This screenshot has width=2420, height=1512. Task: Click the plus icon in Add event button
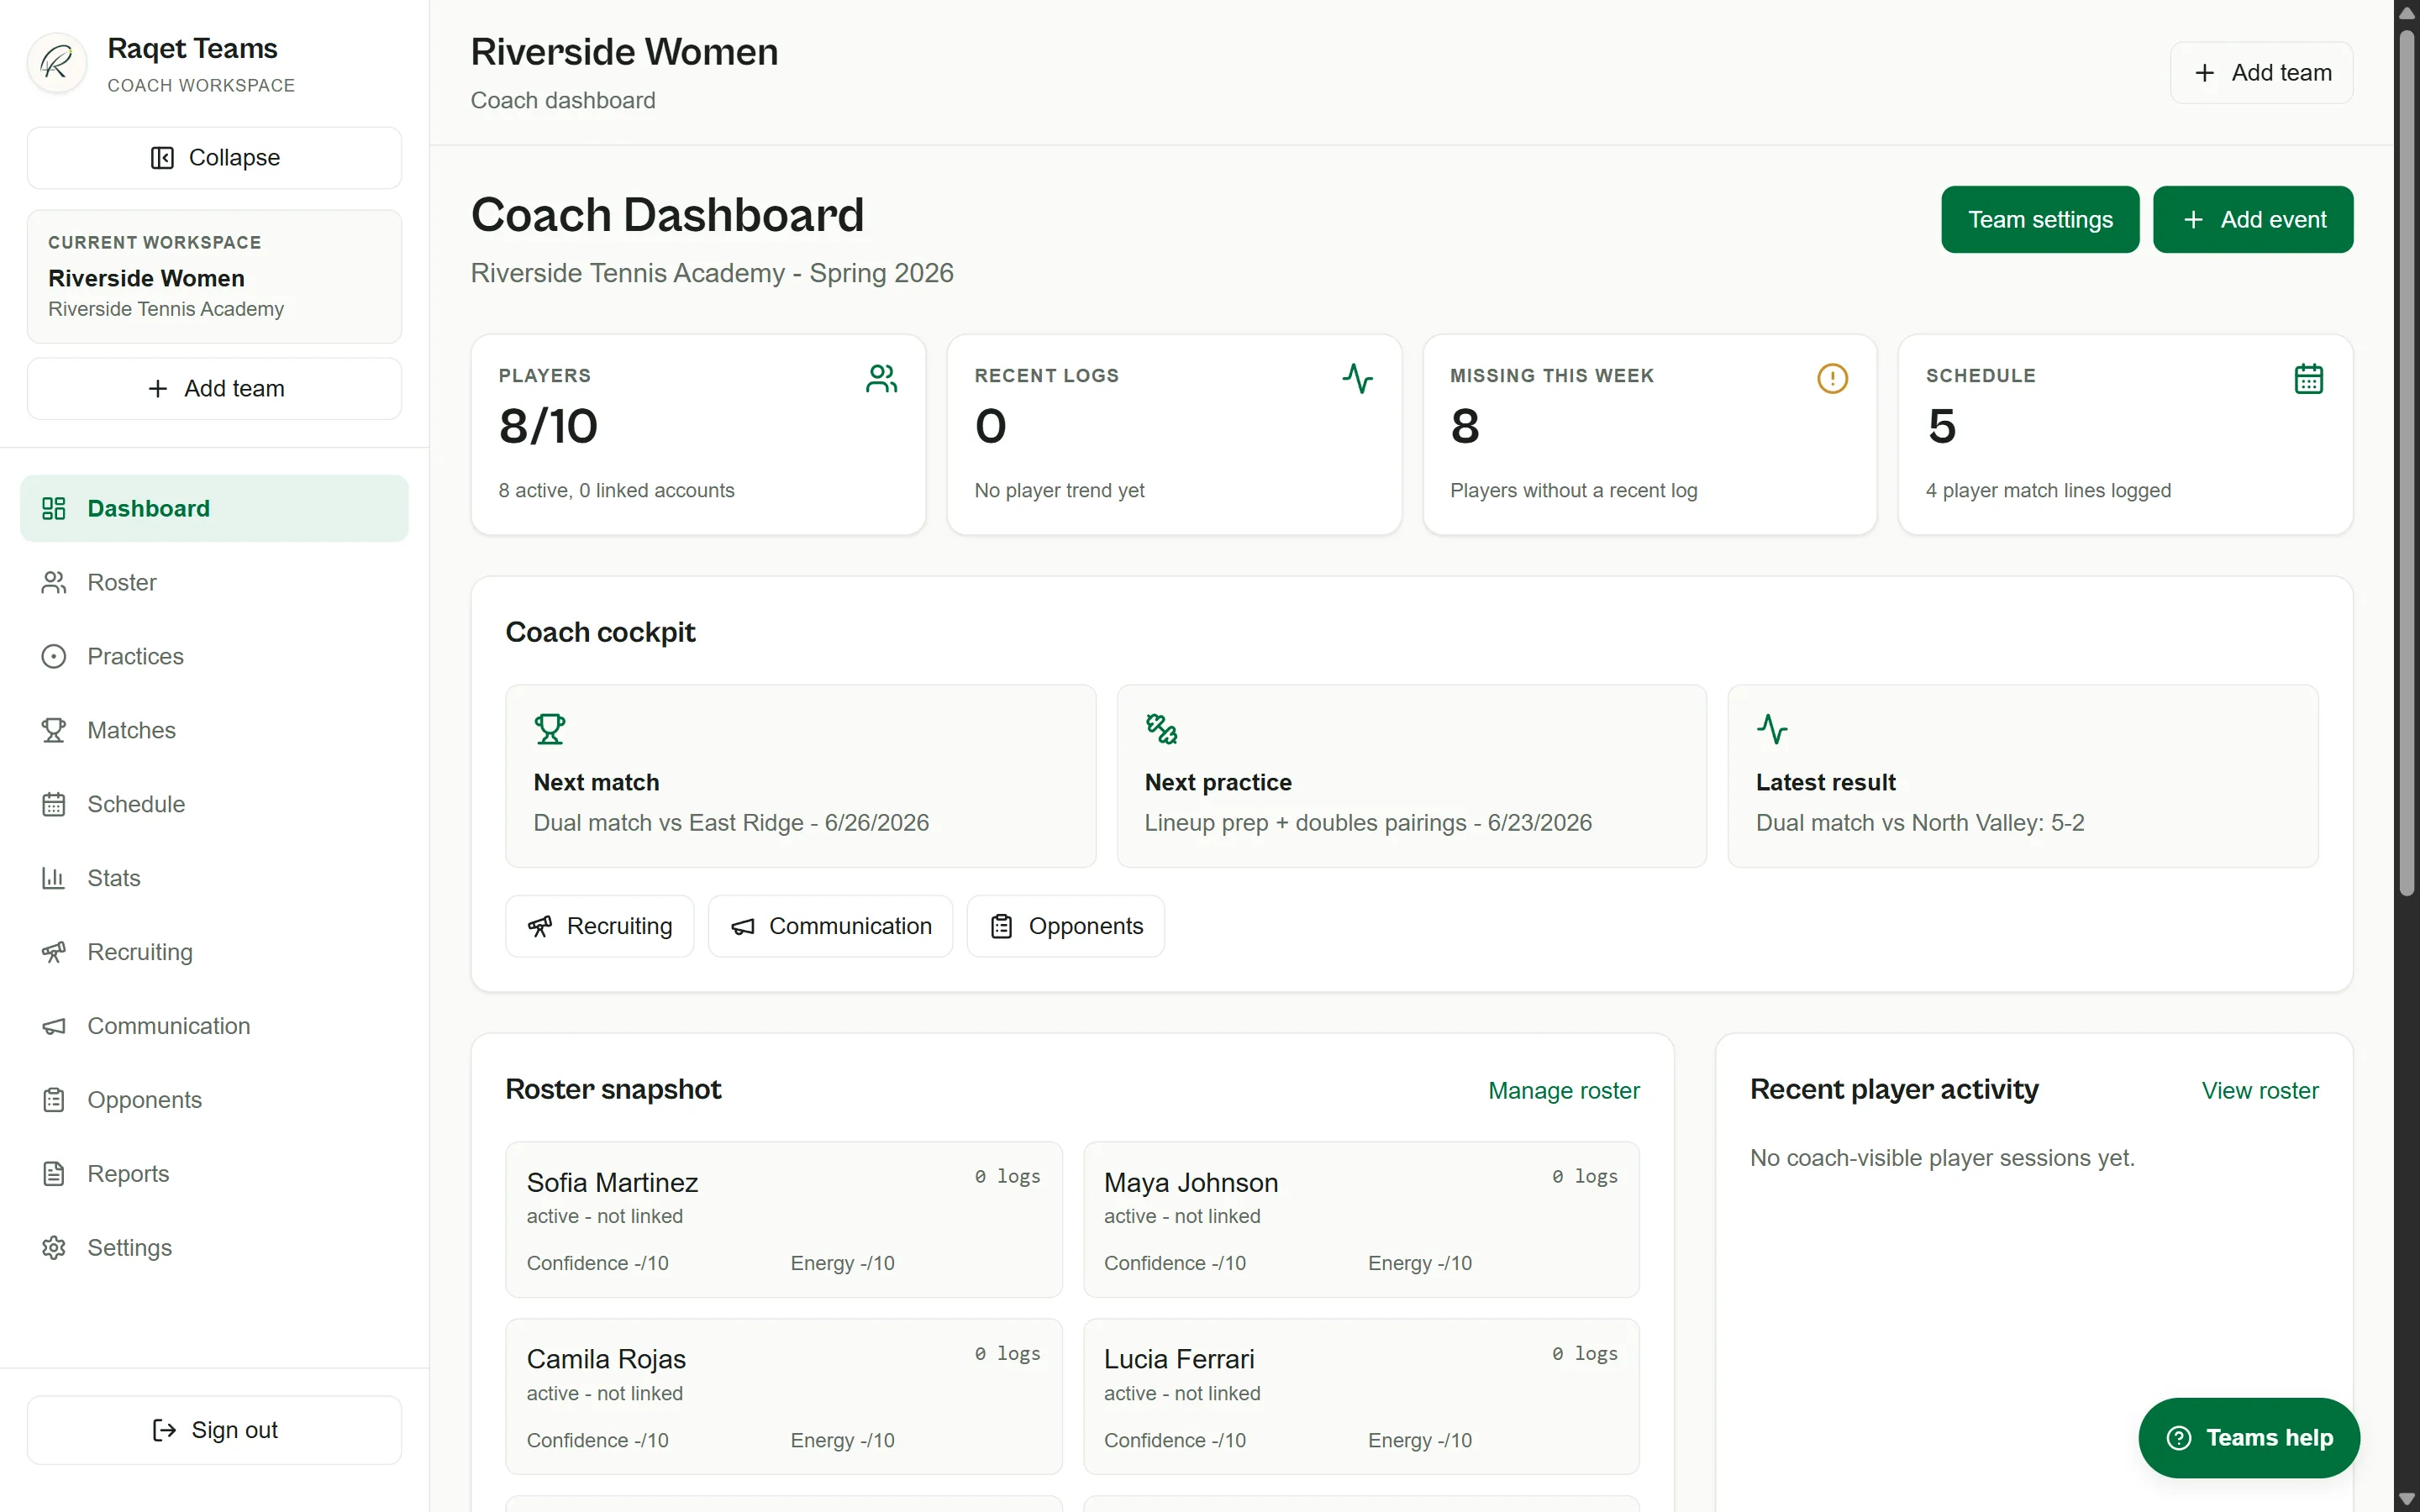pos(2193,220)
